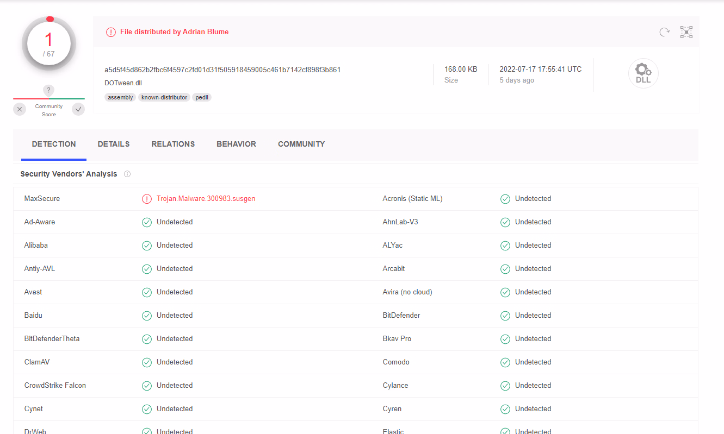Click the DOTween.dll file name
This screenshot has width=724, height=434.
(x=123, y=83)
